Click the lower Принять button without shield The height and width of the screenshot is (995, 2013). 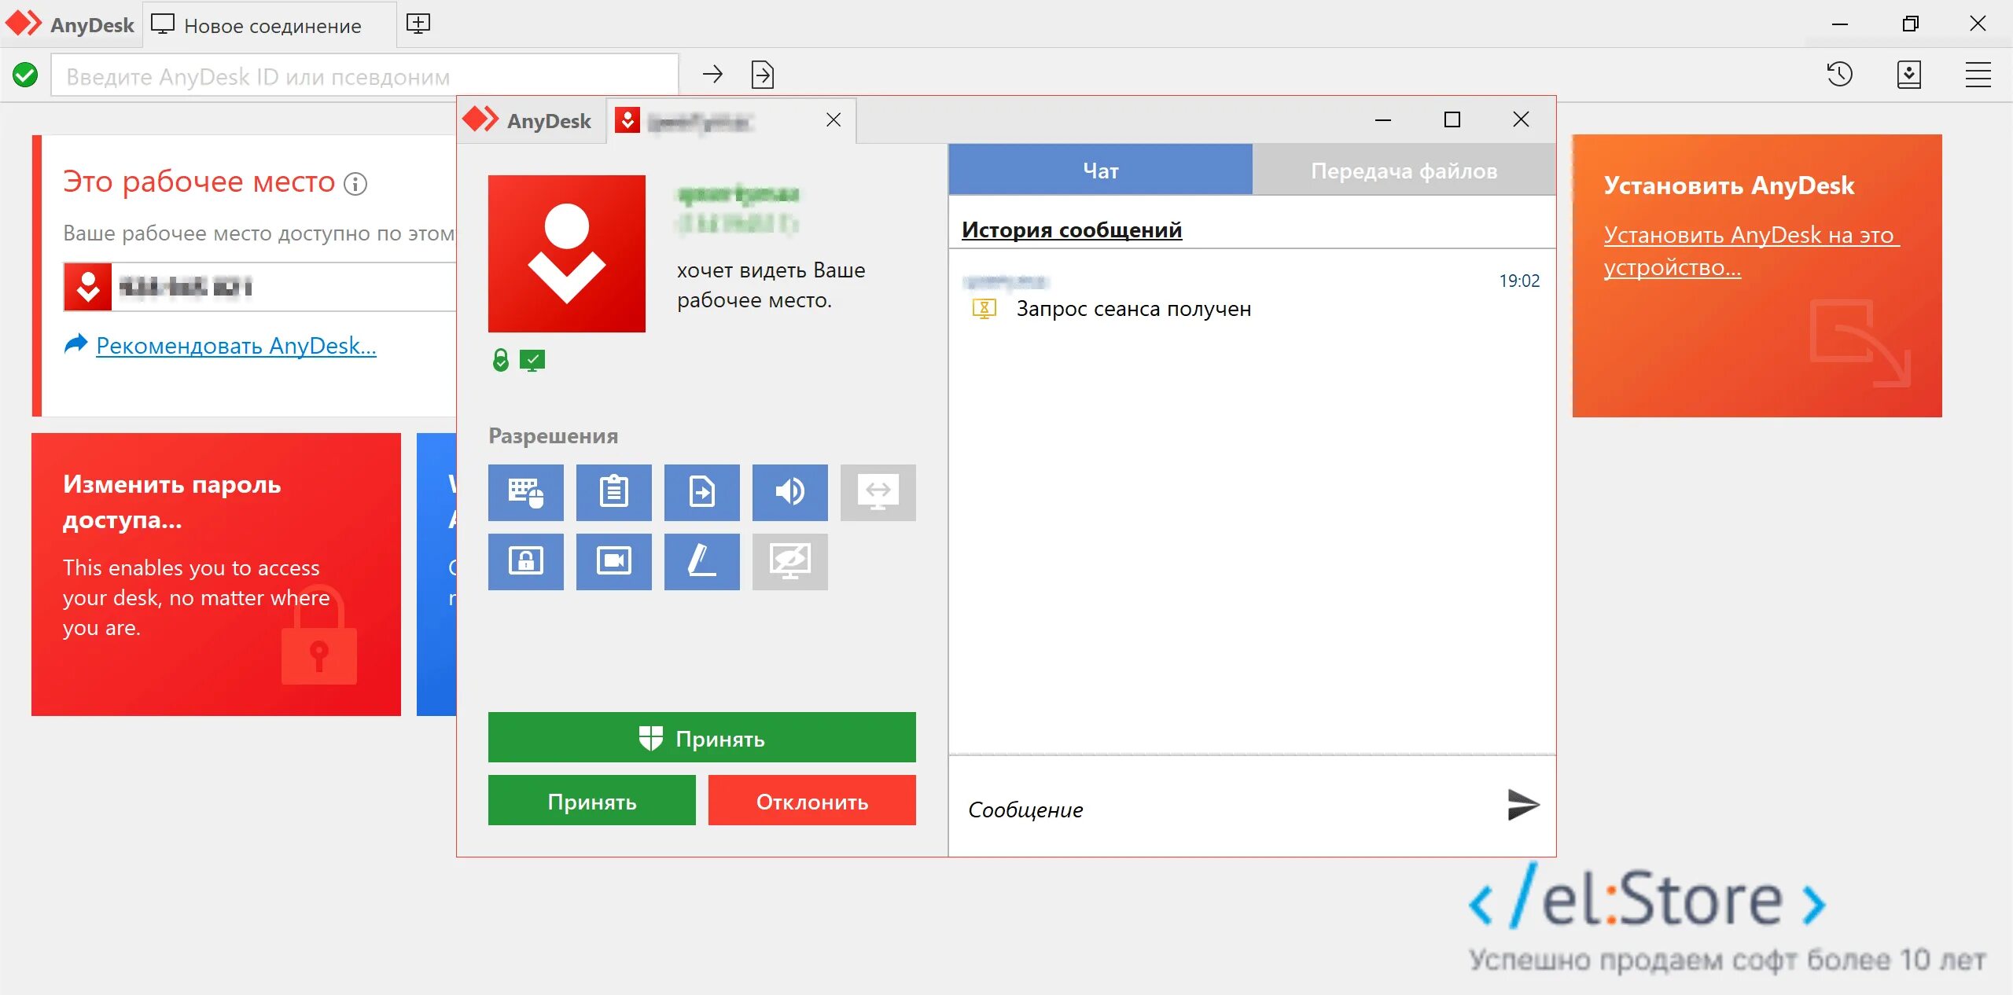coord(591,801)
